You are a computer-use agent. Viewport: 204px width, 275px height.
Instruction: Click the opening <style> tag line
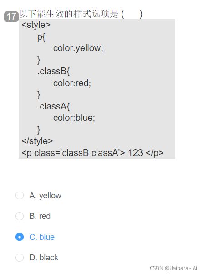(36, 25)
